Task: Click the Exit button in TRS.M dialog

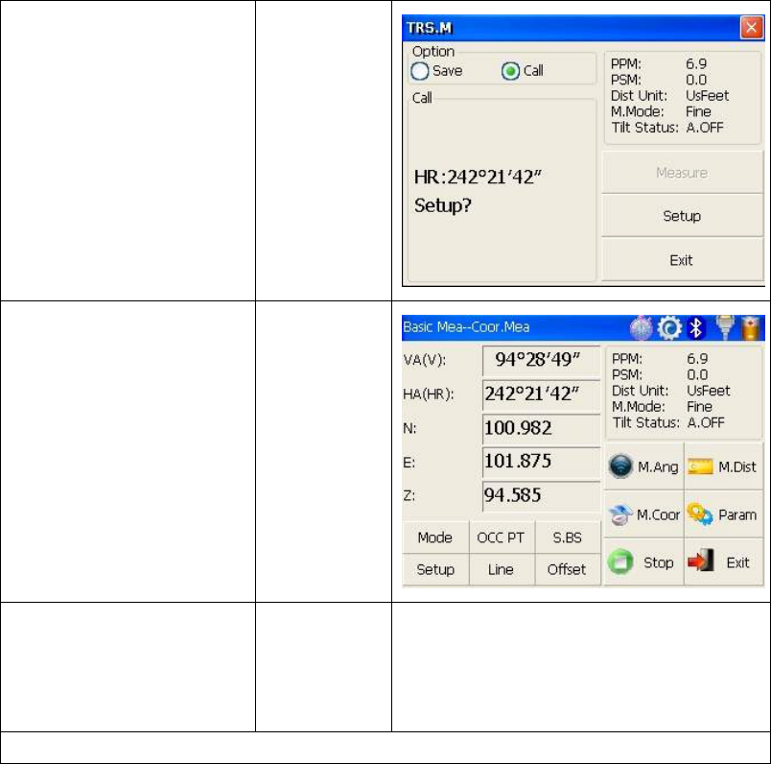Action: (x=682, y=259)
